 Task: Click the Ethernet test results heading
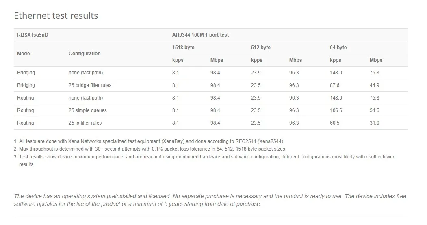click(56, 16)
